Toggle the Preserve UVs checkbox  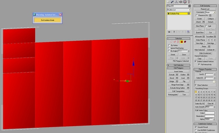[197, 15]
